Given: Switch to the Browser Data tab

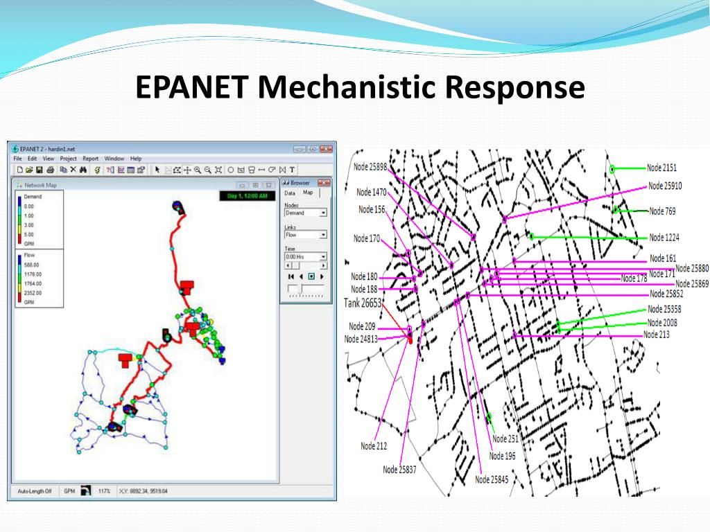Looking at the screenshot, I should click(290, 193).
